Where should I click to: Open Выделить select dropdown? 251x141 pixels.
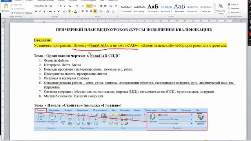[240, 12]
